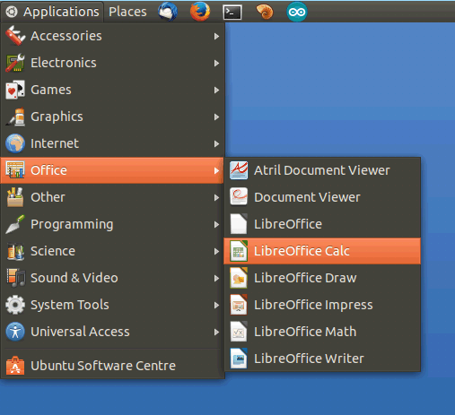Open the Places menu
The width and height of the screenshot is (455, 415).
[127, 12]
